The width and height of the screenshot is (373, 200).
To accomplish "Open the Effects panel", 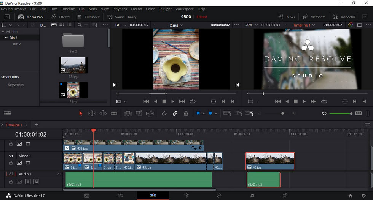I will [60, 17].
